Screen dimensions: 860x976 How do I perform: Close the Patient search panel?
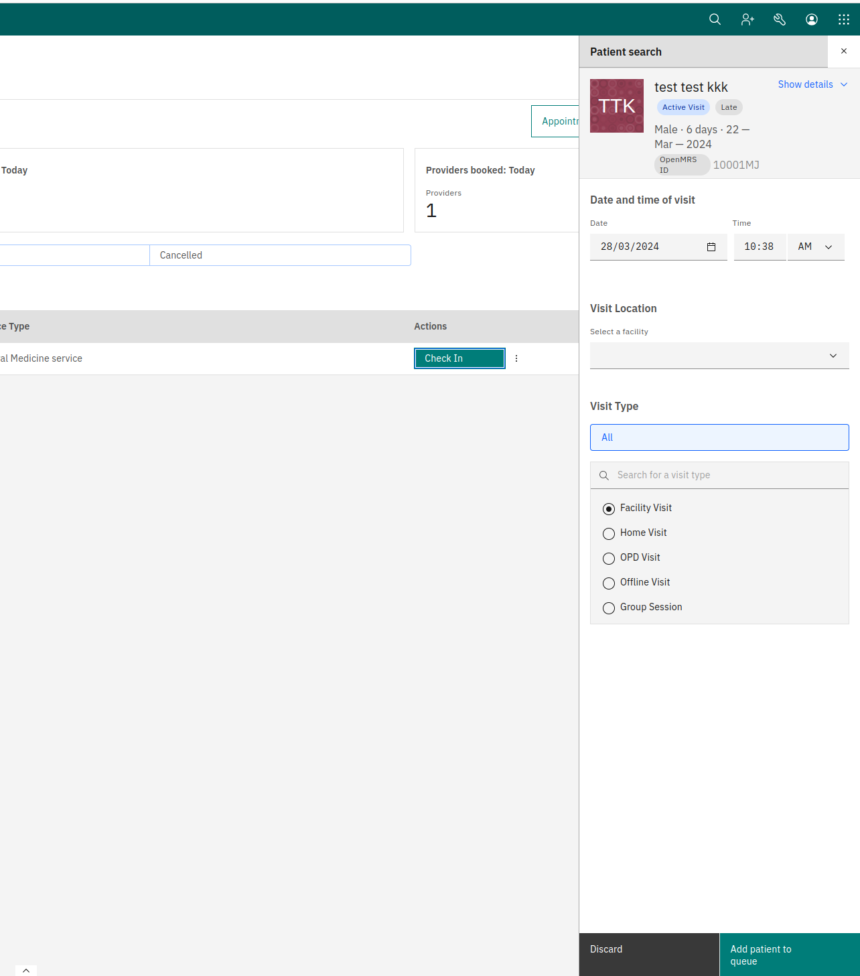[x=844, y=52]
